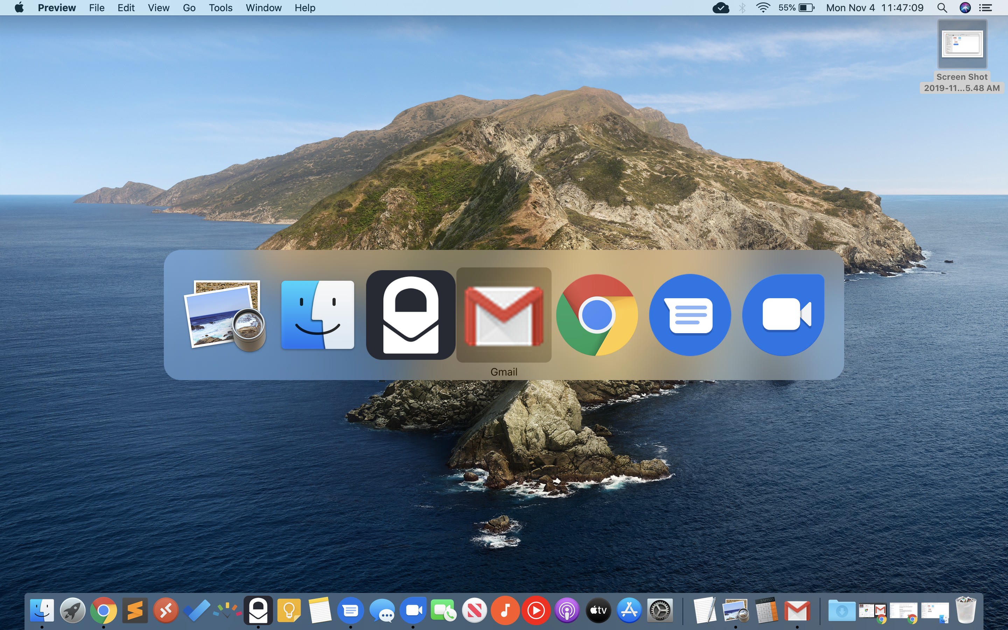
Task: Open the Help menu
Action: 305,7
